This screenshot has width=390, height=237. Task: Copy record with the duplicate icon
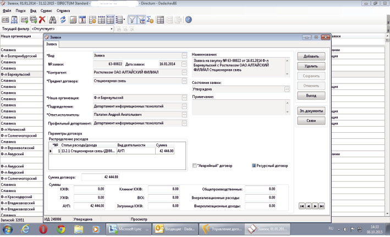[34, 20]
